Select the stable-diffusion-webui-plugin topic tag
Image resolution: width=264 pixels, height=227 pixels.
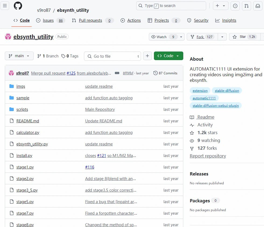tap(216, 106)
